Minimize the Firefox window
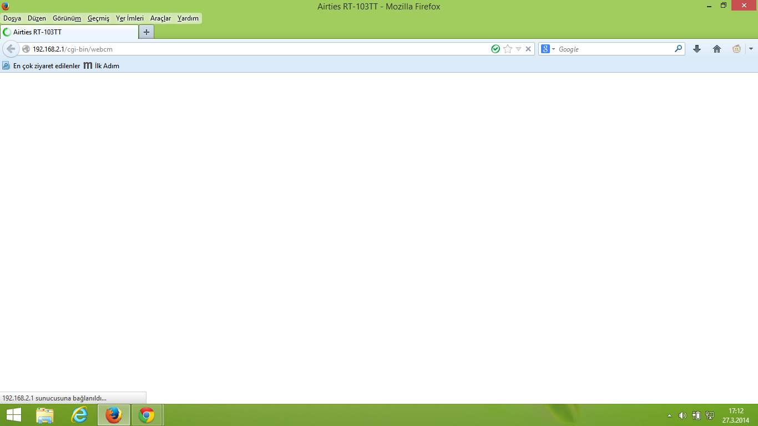 coord(710,6)
